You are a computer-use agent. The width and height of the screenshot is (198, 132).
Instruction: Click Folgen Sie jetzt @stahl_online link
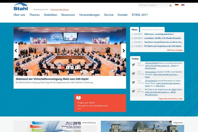171,99
